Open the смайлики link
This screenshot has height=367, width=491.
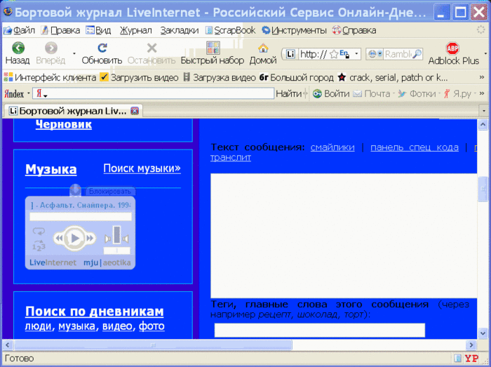(332, 147)
